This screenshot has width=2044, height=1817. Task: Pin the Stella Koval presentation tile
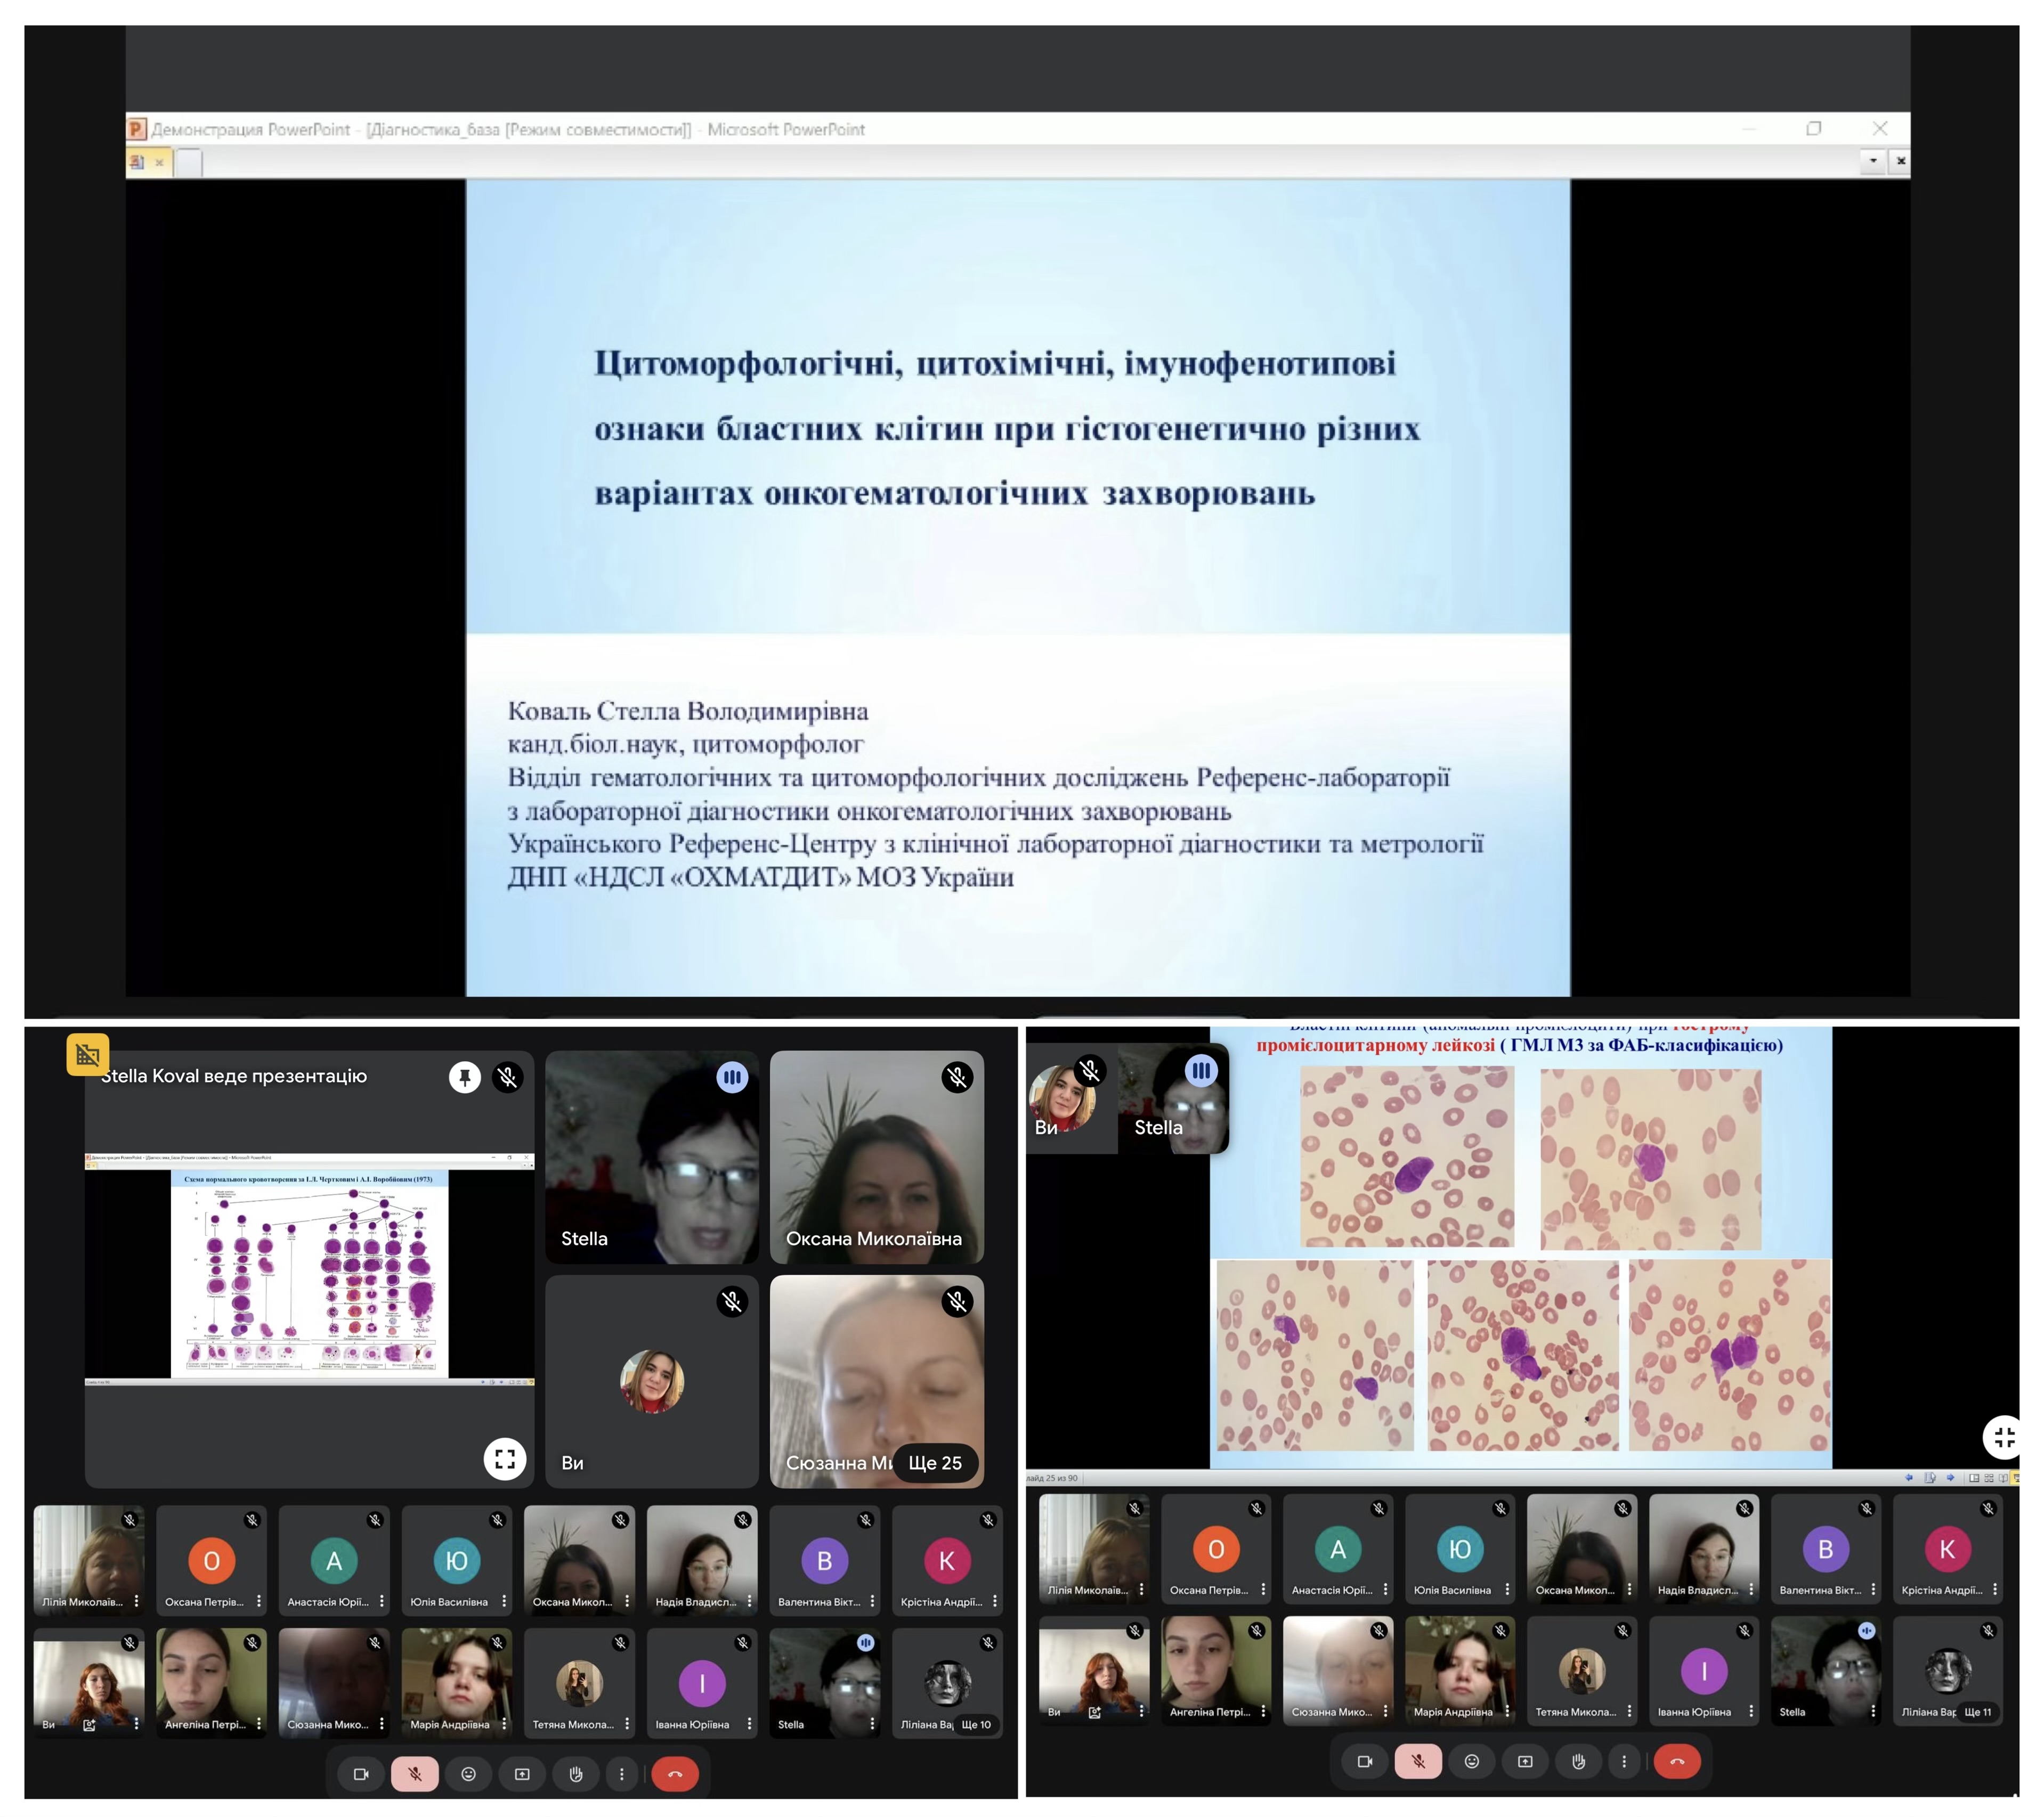pyautogui.click(x=465, y=1078)
